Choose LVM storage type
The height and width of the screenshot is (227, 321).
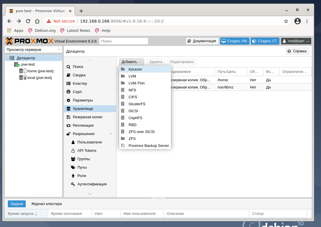[x=145, y=76]
